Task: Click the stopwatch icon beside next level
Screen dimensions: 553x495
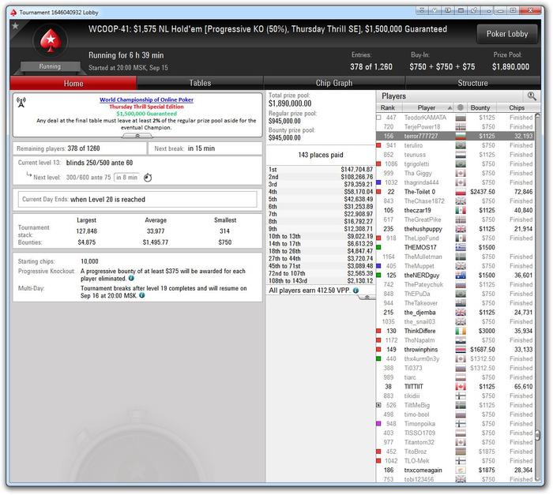Action: tap(148, 178)
